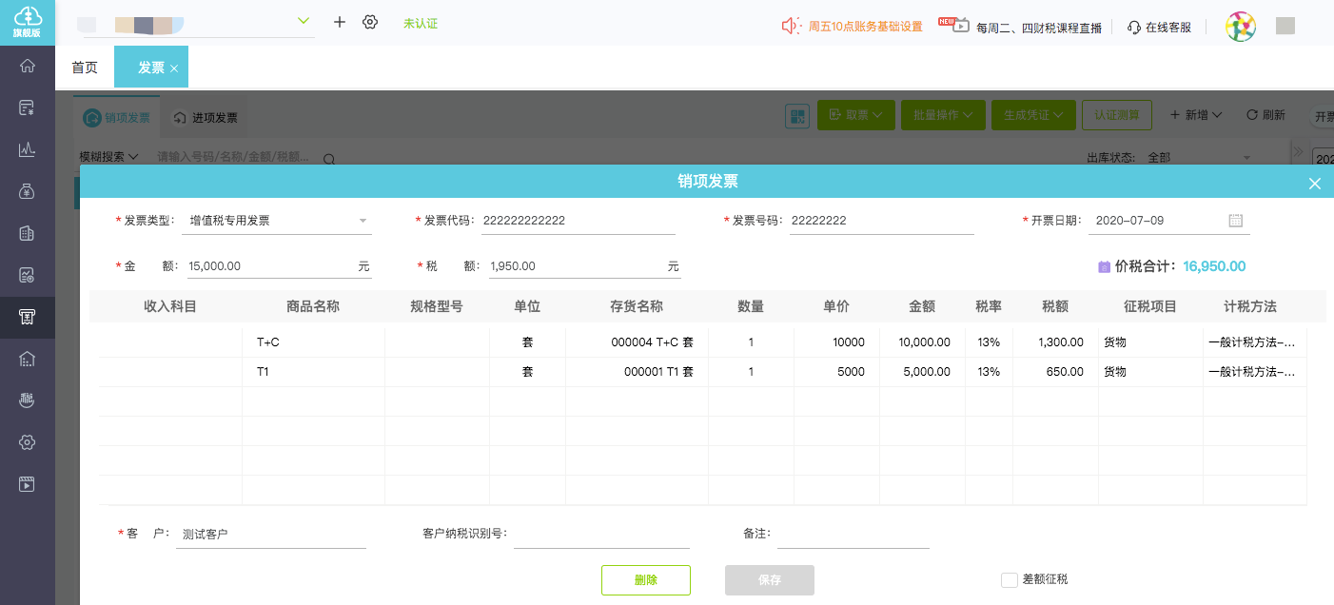The image size is (1334, 605).
Task: Click the 保存 button
Action: [769, 580]
